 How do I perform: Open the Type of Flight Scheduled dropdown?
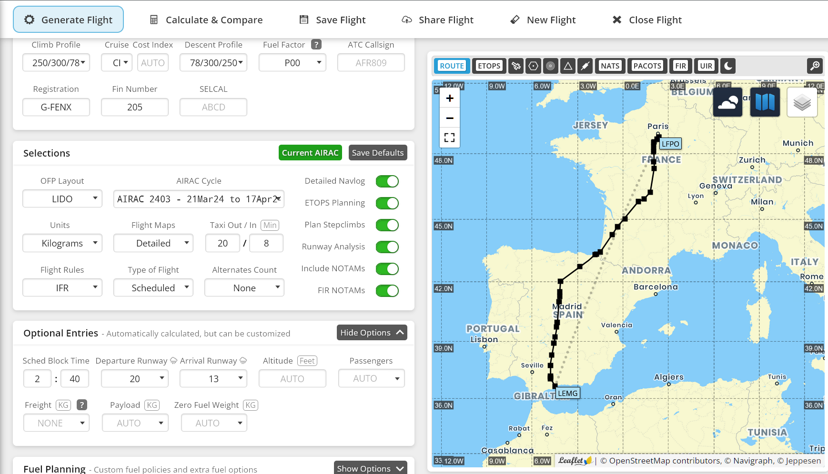tap(153, 287)
